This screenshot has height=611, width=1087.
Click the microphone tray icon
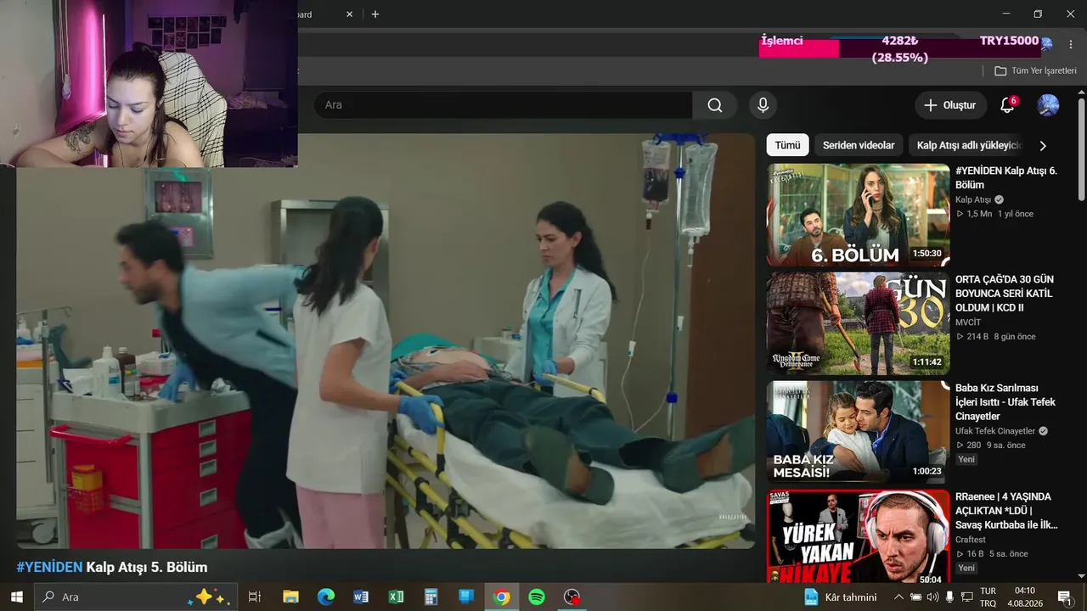tap(949, 597)
